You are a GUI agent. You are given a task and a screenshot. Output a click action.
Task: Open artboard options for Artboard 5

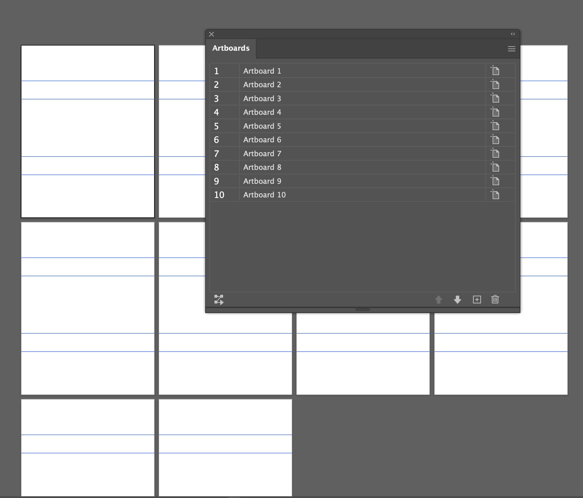(x=495, y=126)
